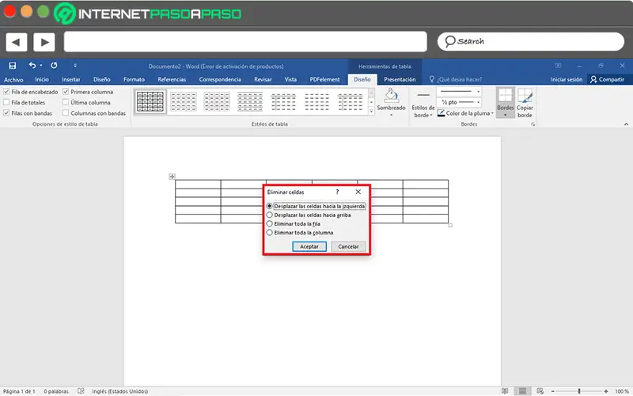Toggle Primera columna checkbox
This screenshot has width=633, height=396.
tap(66, 92)
